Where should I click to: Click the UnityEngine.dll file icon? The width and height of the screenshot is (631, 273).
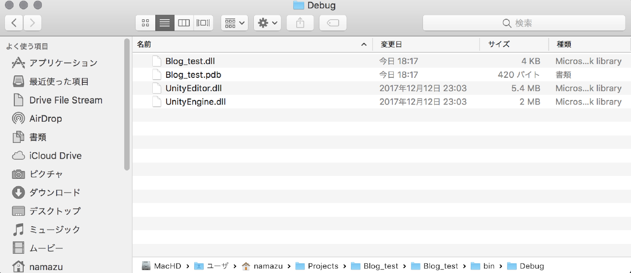(157, 102)
